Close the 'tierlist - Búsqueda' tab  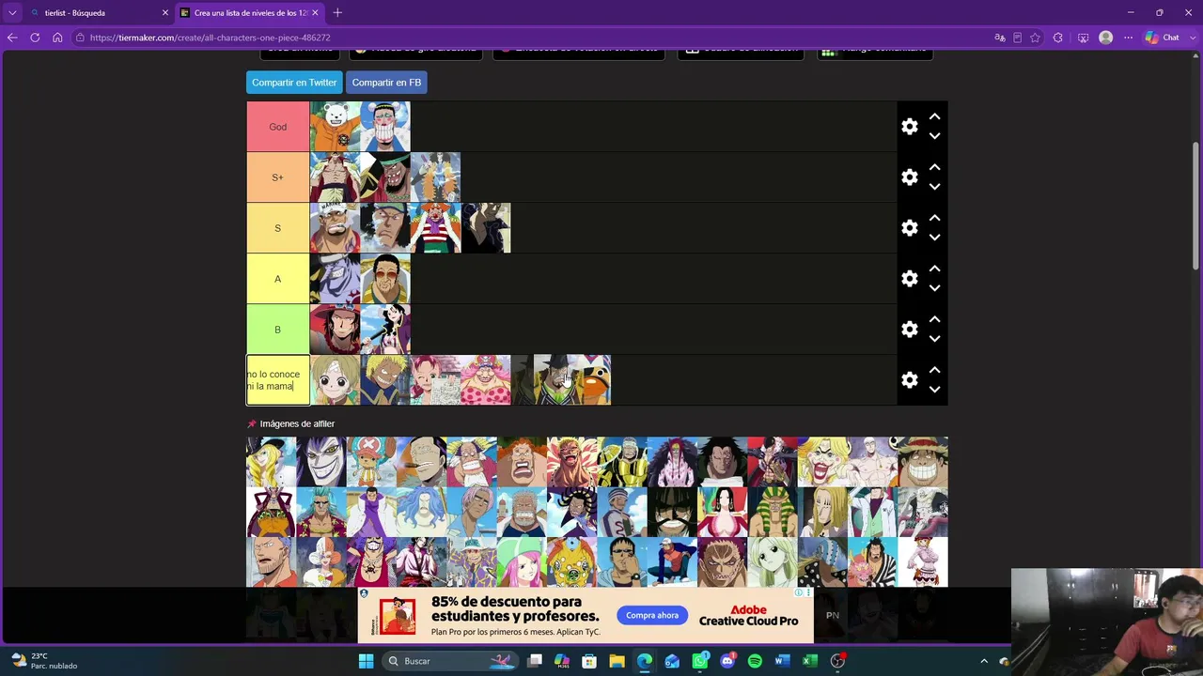[165, 13]
